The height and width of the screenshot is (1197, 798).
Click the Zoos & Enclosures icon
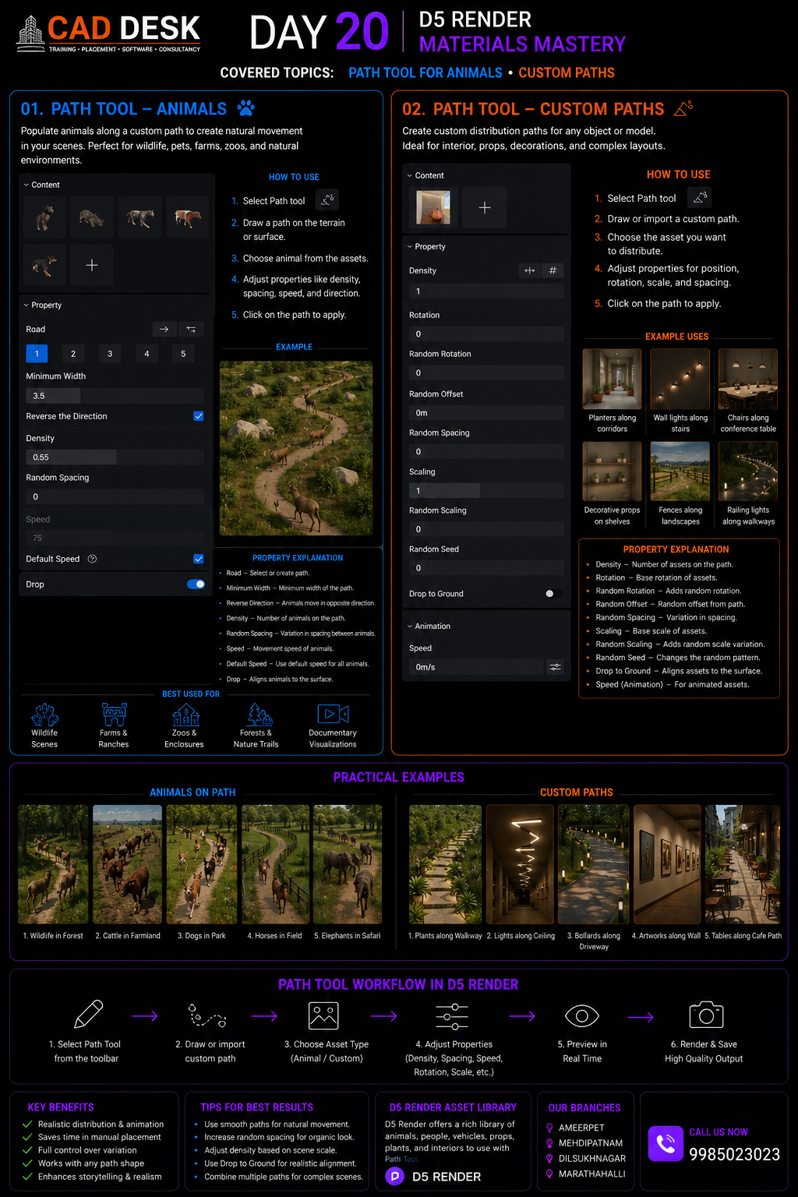point(185,715)
